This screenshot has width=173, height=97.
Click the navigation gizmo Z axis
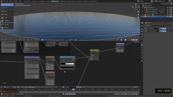[x=136, y=4]
